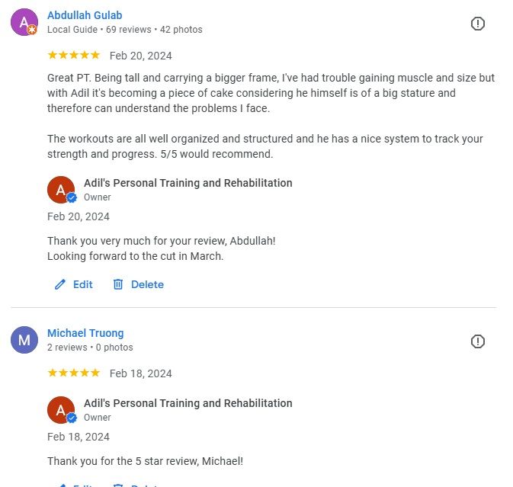Click the business name in the Feb 20 reply

(x=188, y=183)
